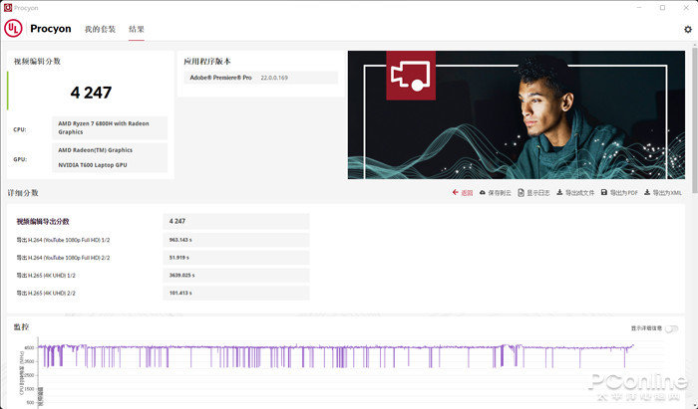This screenshot has width=698, height=409.
Task: Save result to cloud (保存到云)
Action: [495, 193]
